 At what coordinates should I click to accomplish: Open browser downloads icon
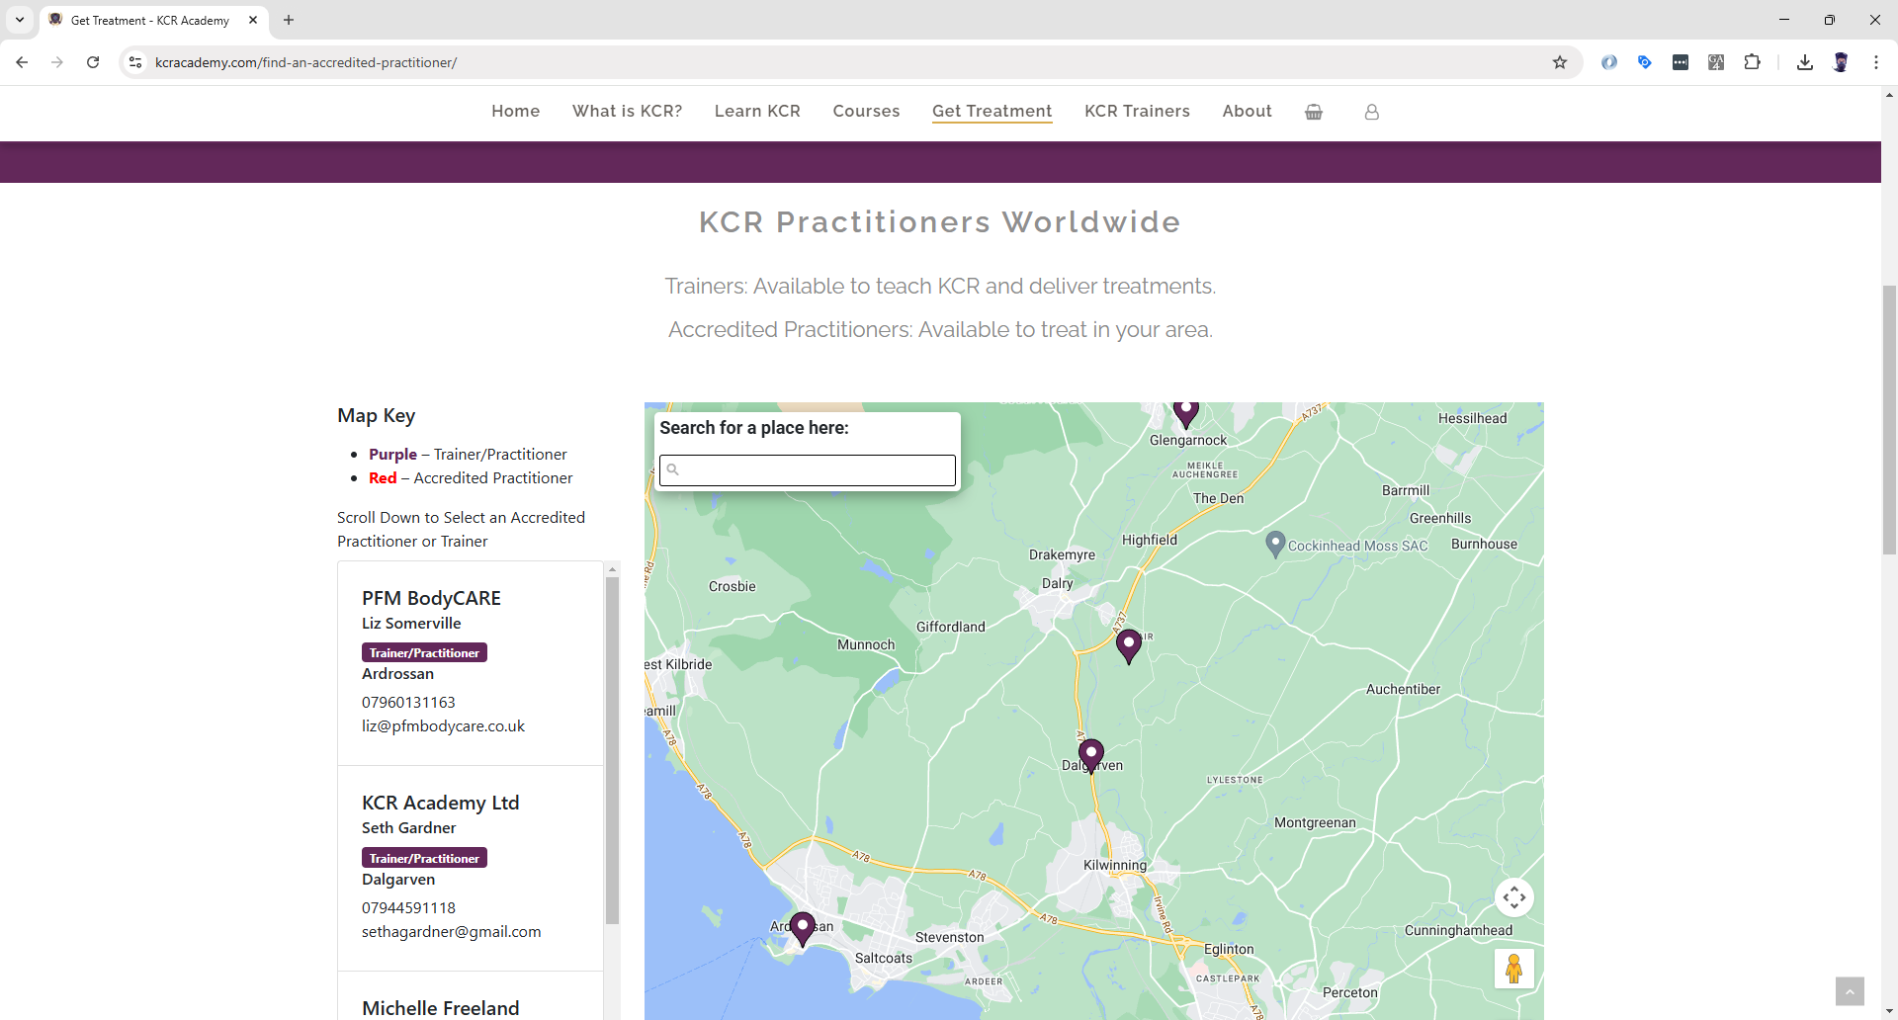1805,62
